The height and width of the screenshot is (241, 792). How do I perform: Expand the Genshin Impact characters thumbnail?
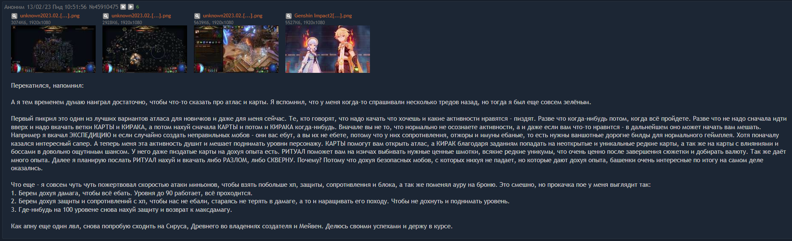pyautogui.click(x=328, y=49)
